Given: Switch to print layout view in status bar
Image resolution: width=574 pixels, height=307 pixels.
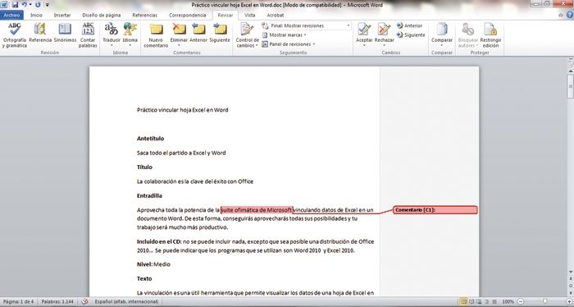Looking at the screenshot, I should pos(463,301).
